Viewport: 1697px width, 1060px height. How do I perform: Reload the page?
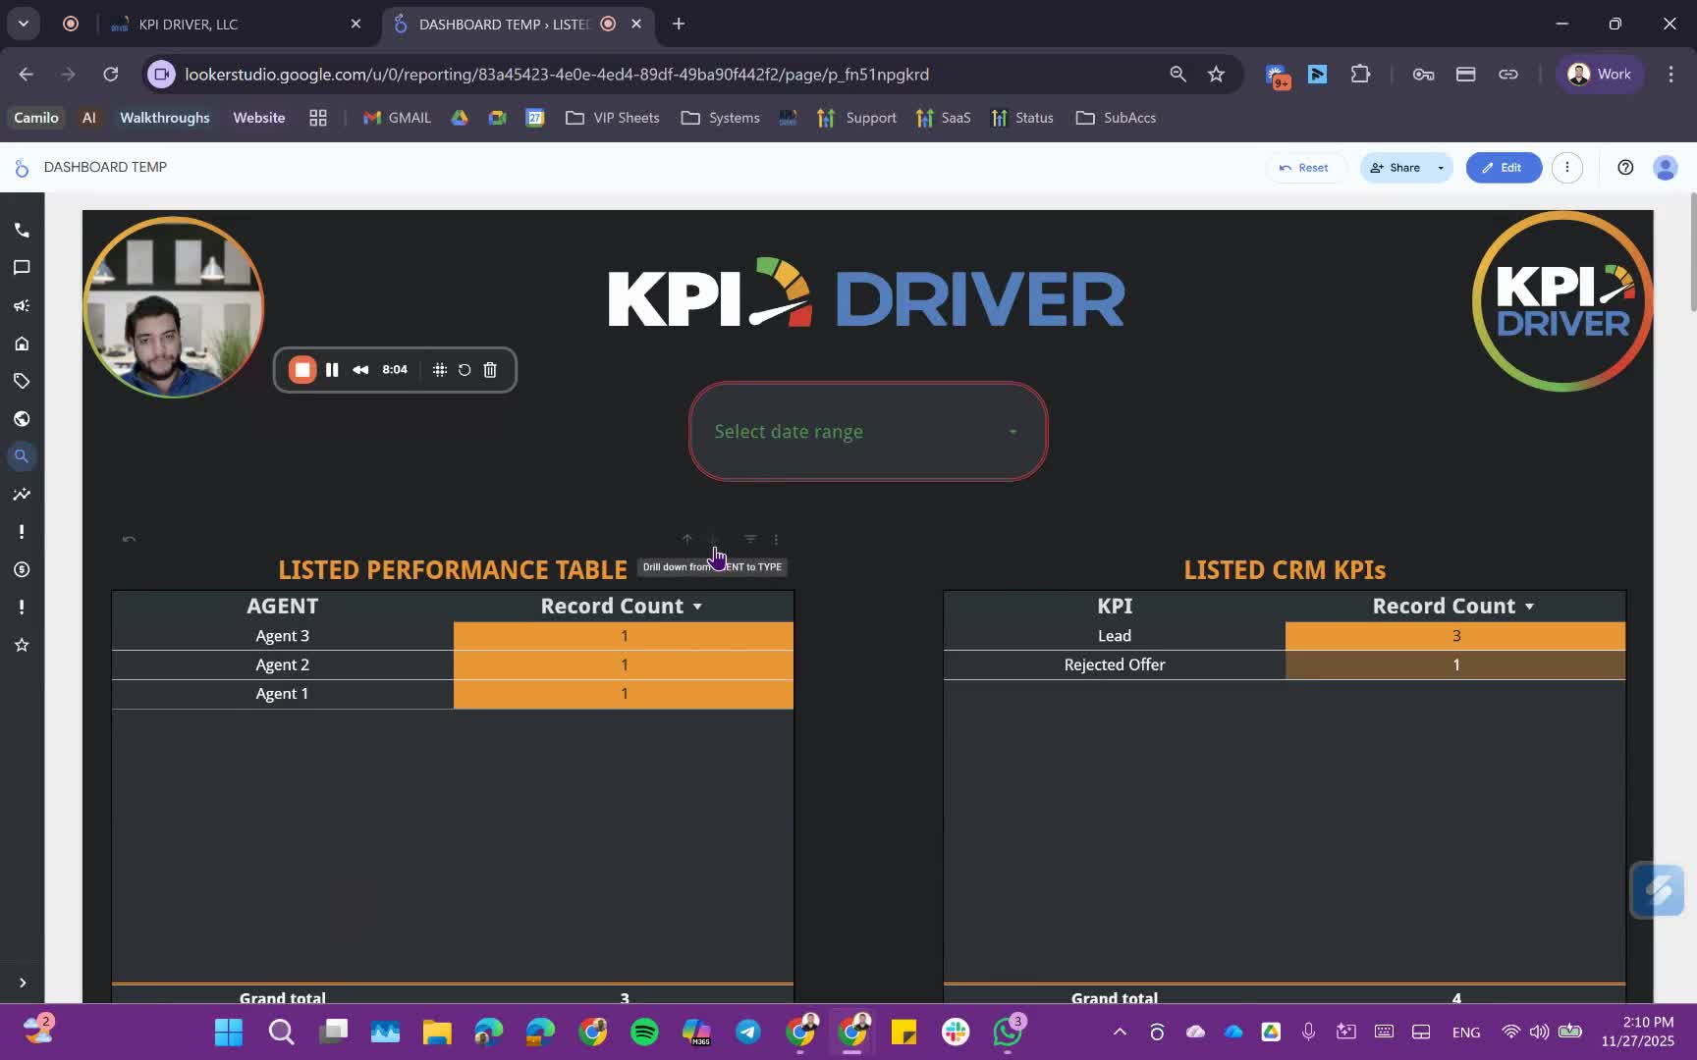[111, 74]
